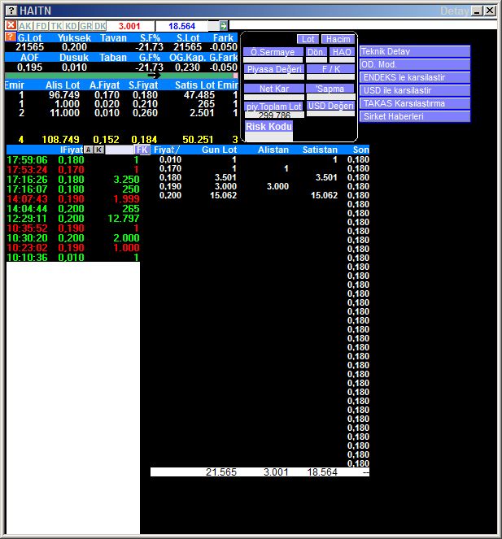This screenshot has height=539, width=502.
Task: Click the black arrow marker on green bar
Action: [x=154, y=76]
